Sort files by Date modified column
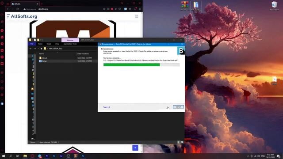Viewport: 283px width, 159px height. point(83,54)
